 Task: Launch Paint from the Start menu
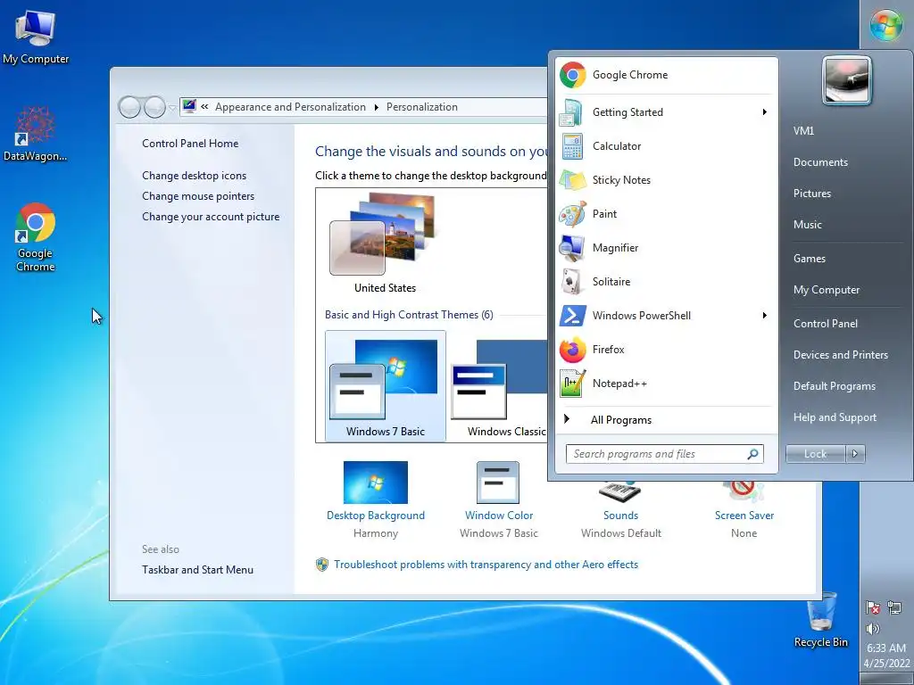point(666,214)
